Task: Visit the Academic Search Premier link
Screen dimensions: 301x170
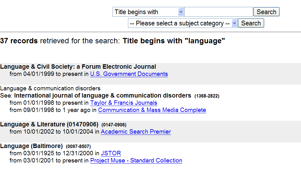Action: (136, 132)
